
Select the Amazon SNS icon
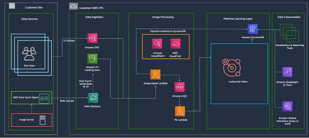pyautogui.click(x=93, y=38)
